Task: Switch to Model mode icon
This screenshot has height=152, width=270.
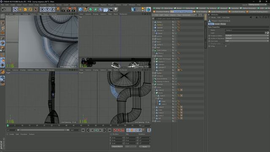Action: click(x=3, y=23)
